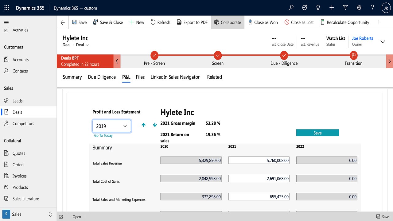The height and width of the screenshot is (221, 393).
Task: Save the record from command bar
Action: [80, 22]
